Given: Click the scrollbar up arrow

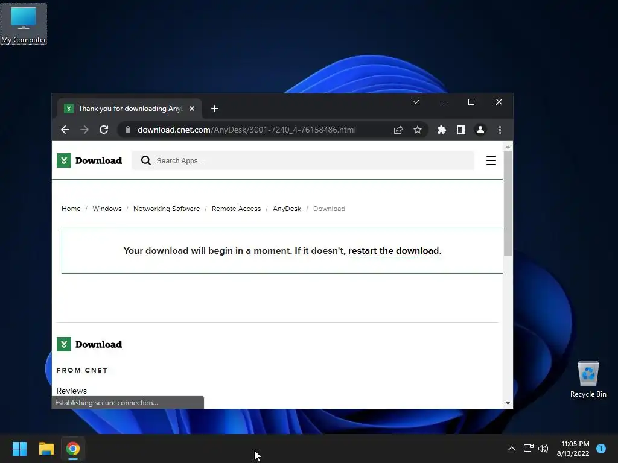Looking at the screenshot, I should click(x=508, y=147).
